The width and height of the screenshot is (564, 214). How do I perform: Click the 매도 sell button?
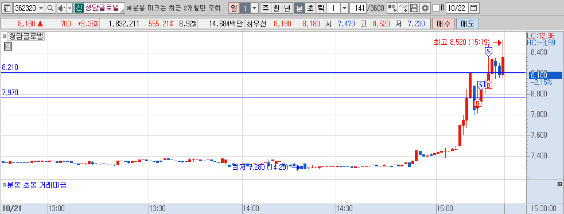(x=468, y=24)
